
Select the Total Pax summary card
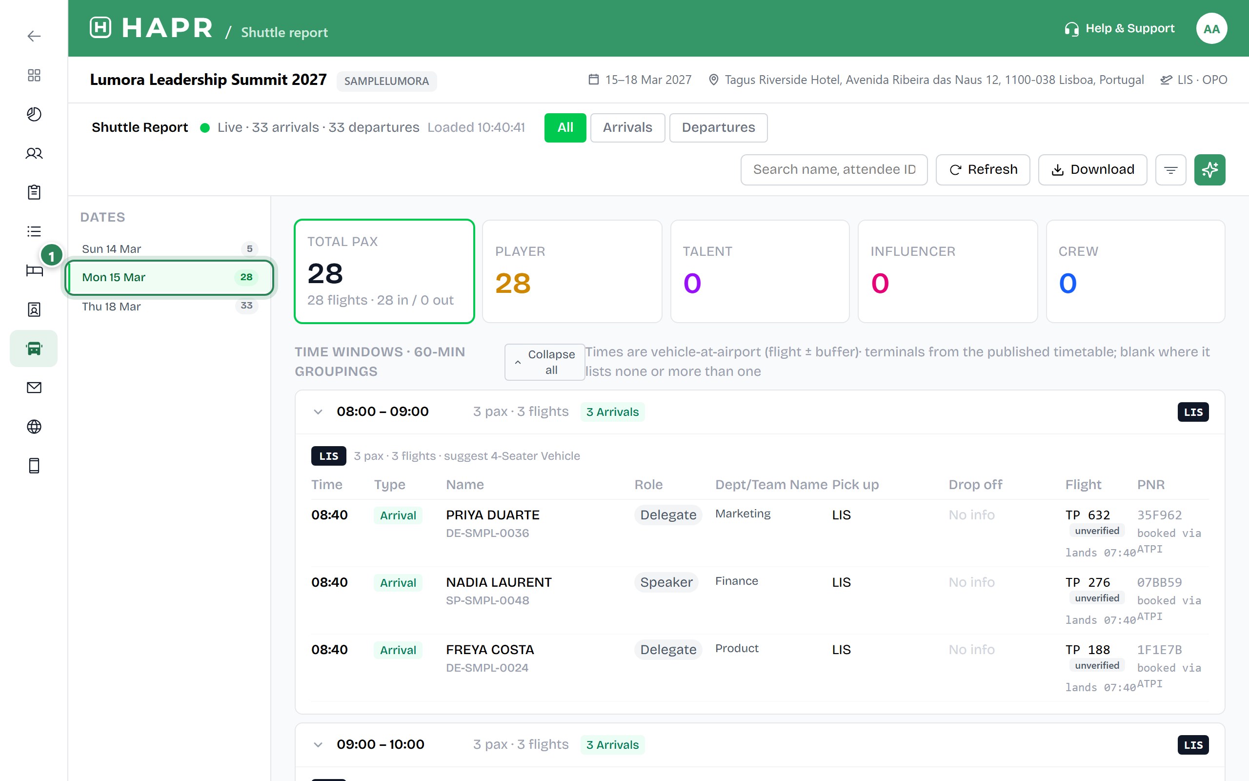coord(384,271)
